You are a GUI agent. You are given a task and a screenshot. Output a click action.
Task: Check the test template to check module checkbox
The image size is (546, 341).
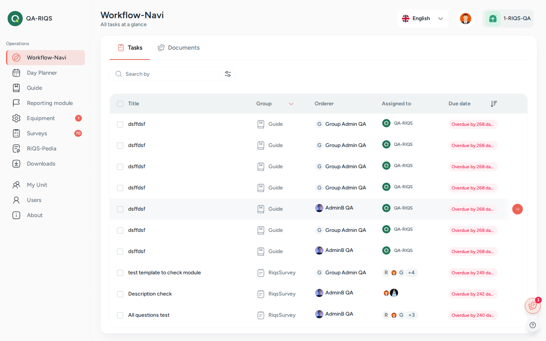(x=120, y=273)
